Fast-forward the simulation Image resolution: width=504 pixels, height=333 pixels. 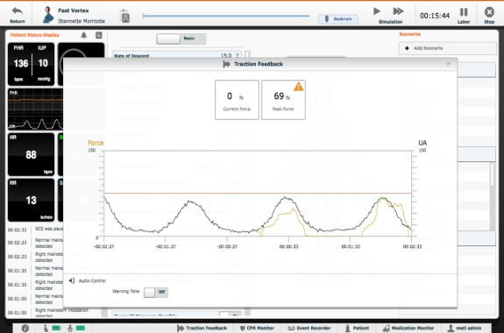pos(398,11)
